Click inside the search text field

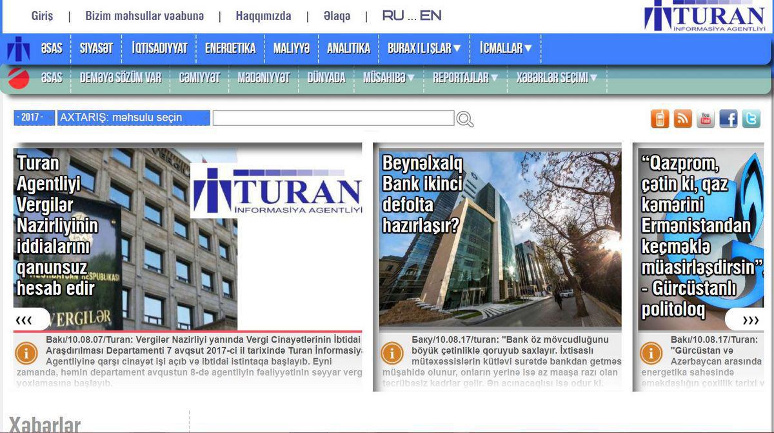(333, 118)
